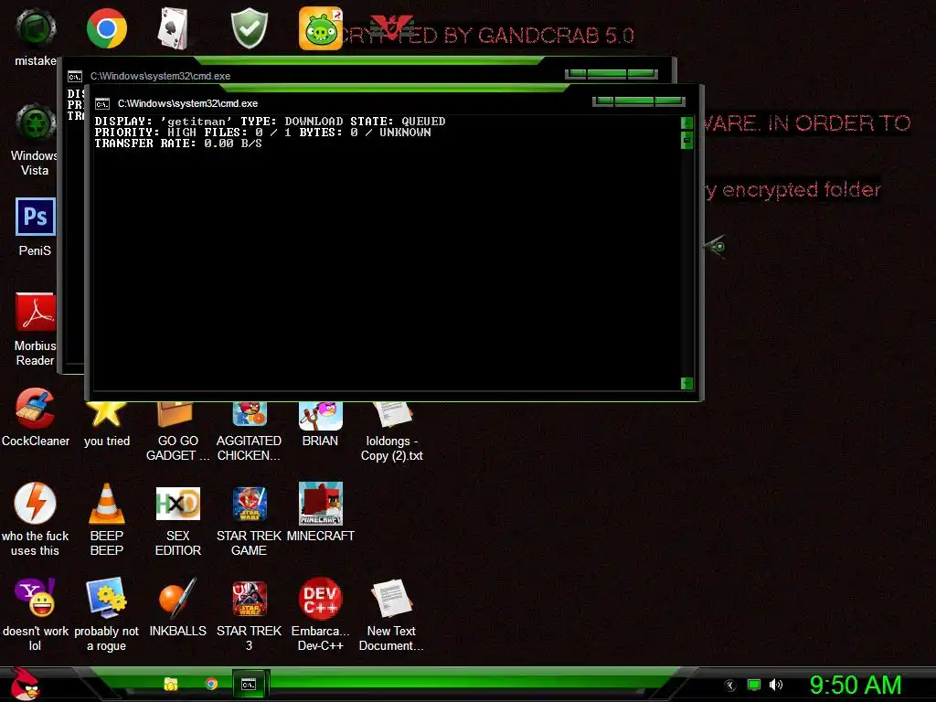Open the BRIAN slingshot bird icon

(321, 425)
